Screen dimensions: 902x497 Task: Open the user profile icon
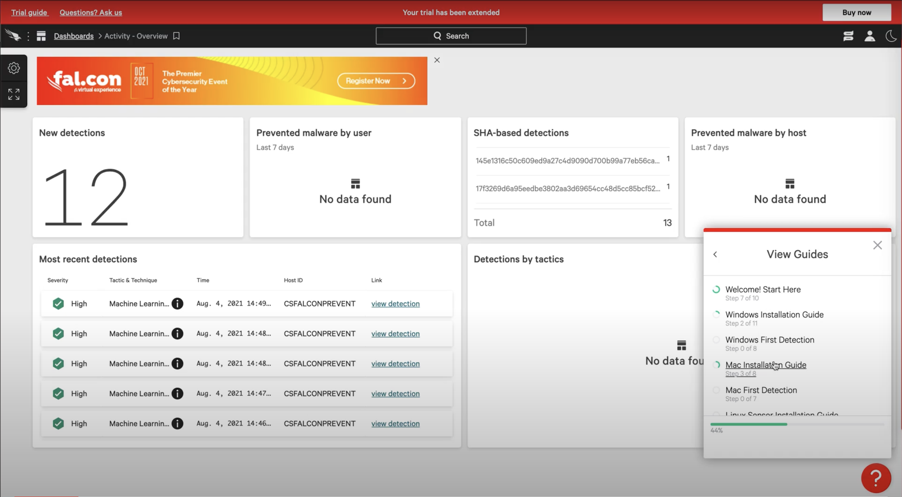click(870, 36)
